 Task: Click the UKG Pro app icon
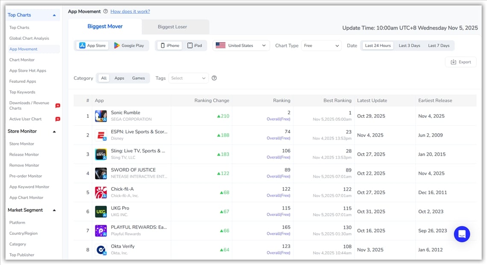101,212
